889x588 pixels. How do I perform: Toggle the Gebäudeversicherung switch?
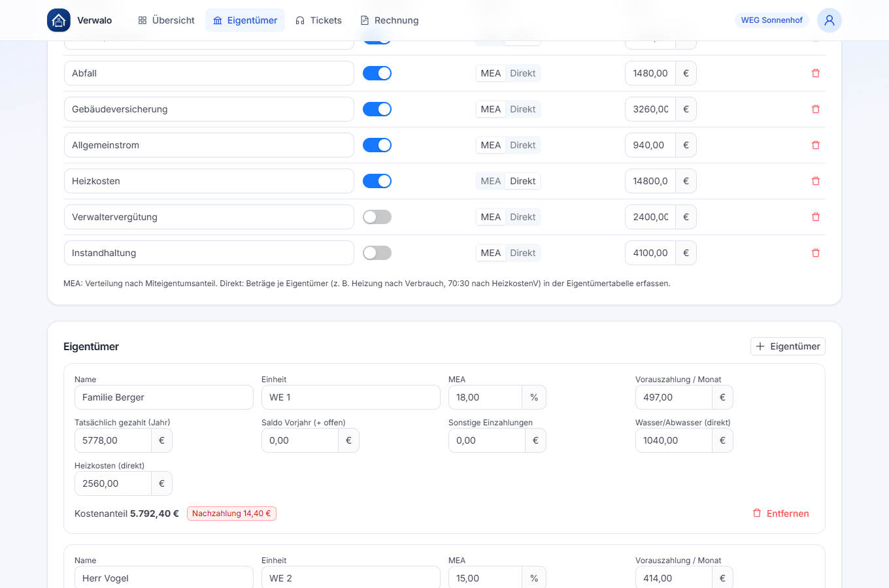377,109
